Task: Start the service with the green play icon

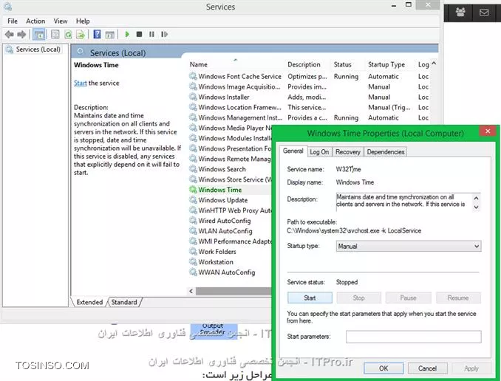Action: 127,34
